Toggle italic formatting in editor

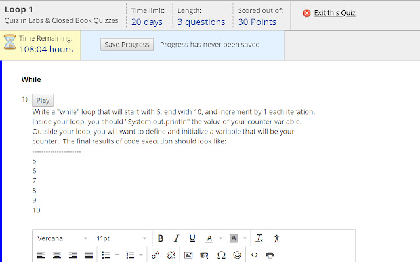(177, 238)
